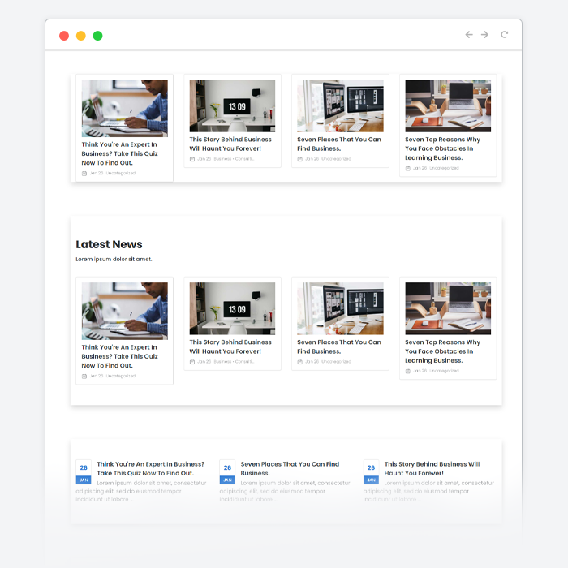Click the Latest News heading
Screen dimensions: 568x568
tap(109, 244)
